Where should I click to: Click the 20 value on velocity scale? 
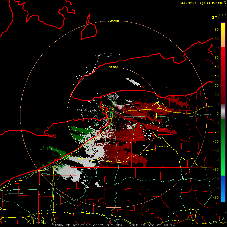coord(217,95)
